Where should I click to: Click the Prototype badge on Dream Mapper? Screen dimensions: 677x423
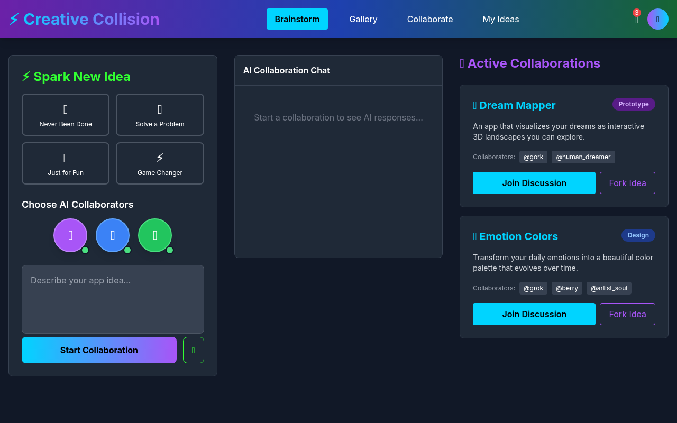[x=634, y=104]
